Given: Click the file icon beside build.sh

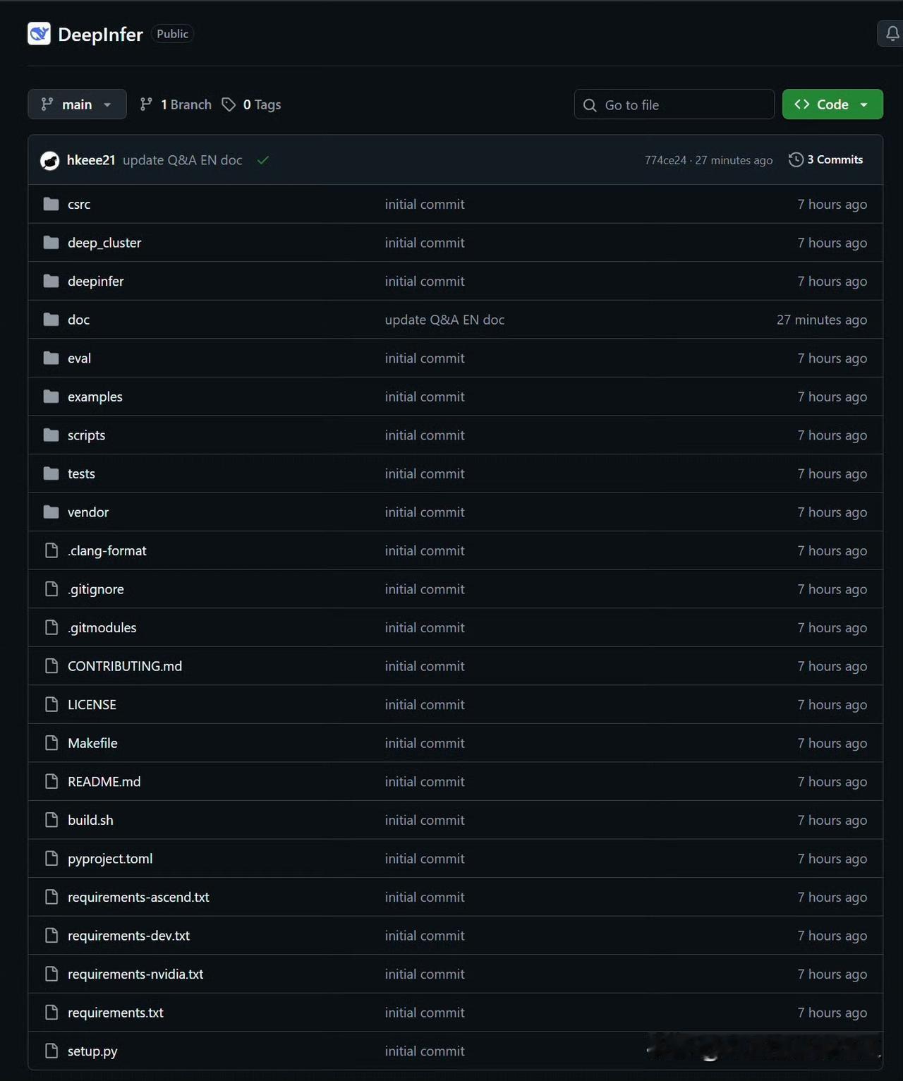Looking at the screenshot, I should (x=51, y=820).
